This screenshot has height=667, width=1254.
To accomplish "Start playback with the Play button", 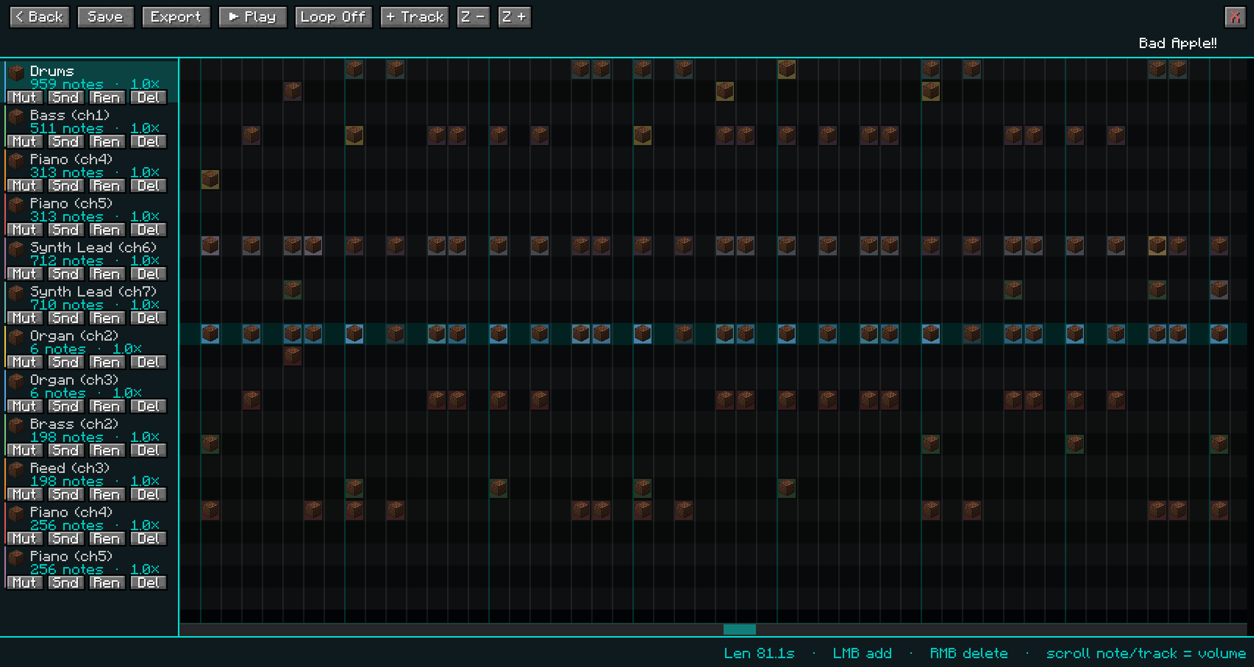I will [x=252, y=17].
